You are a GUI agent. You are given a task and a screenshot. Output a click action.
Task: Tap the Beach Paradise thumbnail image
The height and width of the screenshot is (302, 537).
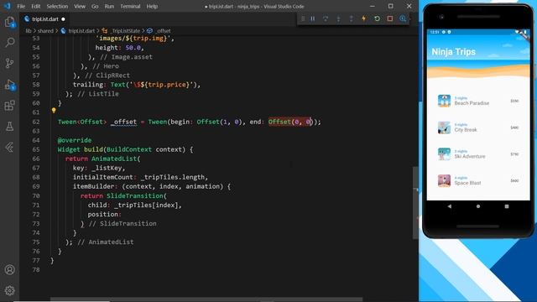point(444,101)
